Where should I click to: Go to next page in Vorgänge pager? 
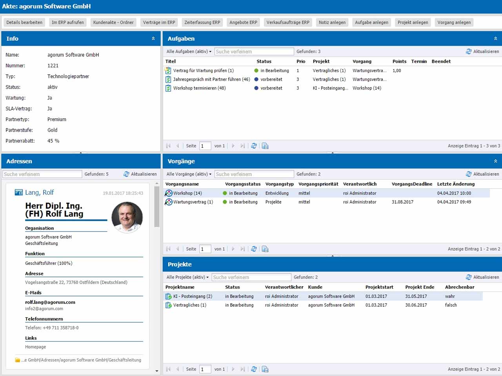[x=233, y=249]
